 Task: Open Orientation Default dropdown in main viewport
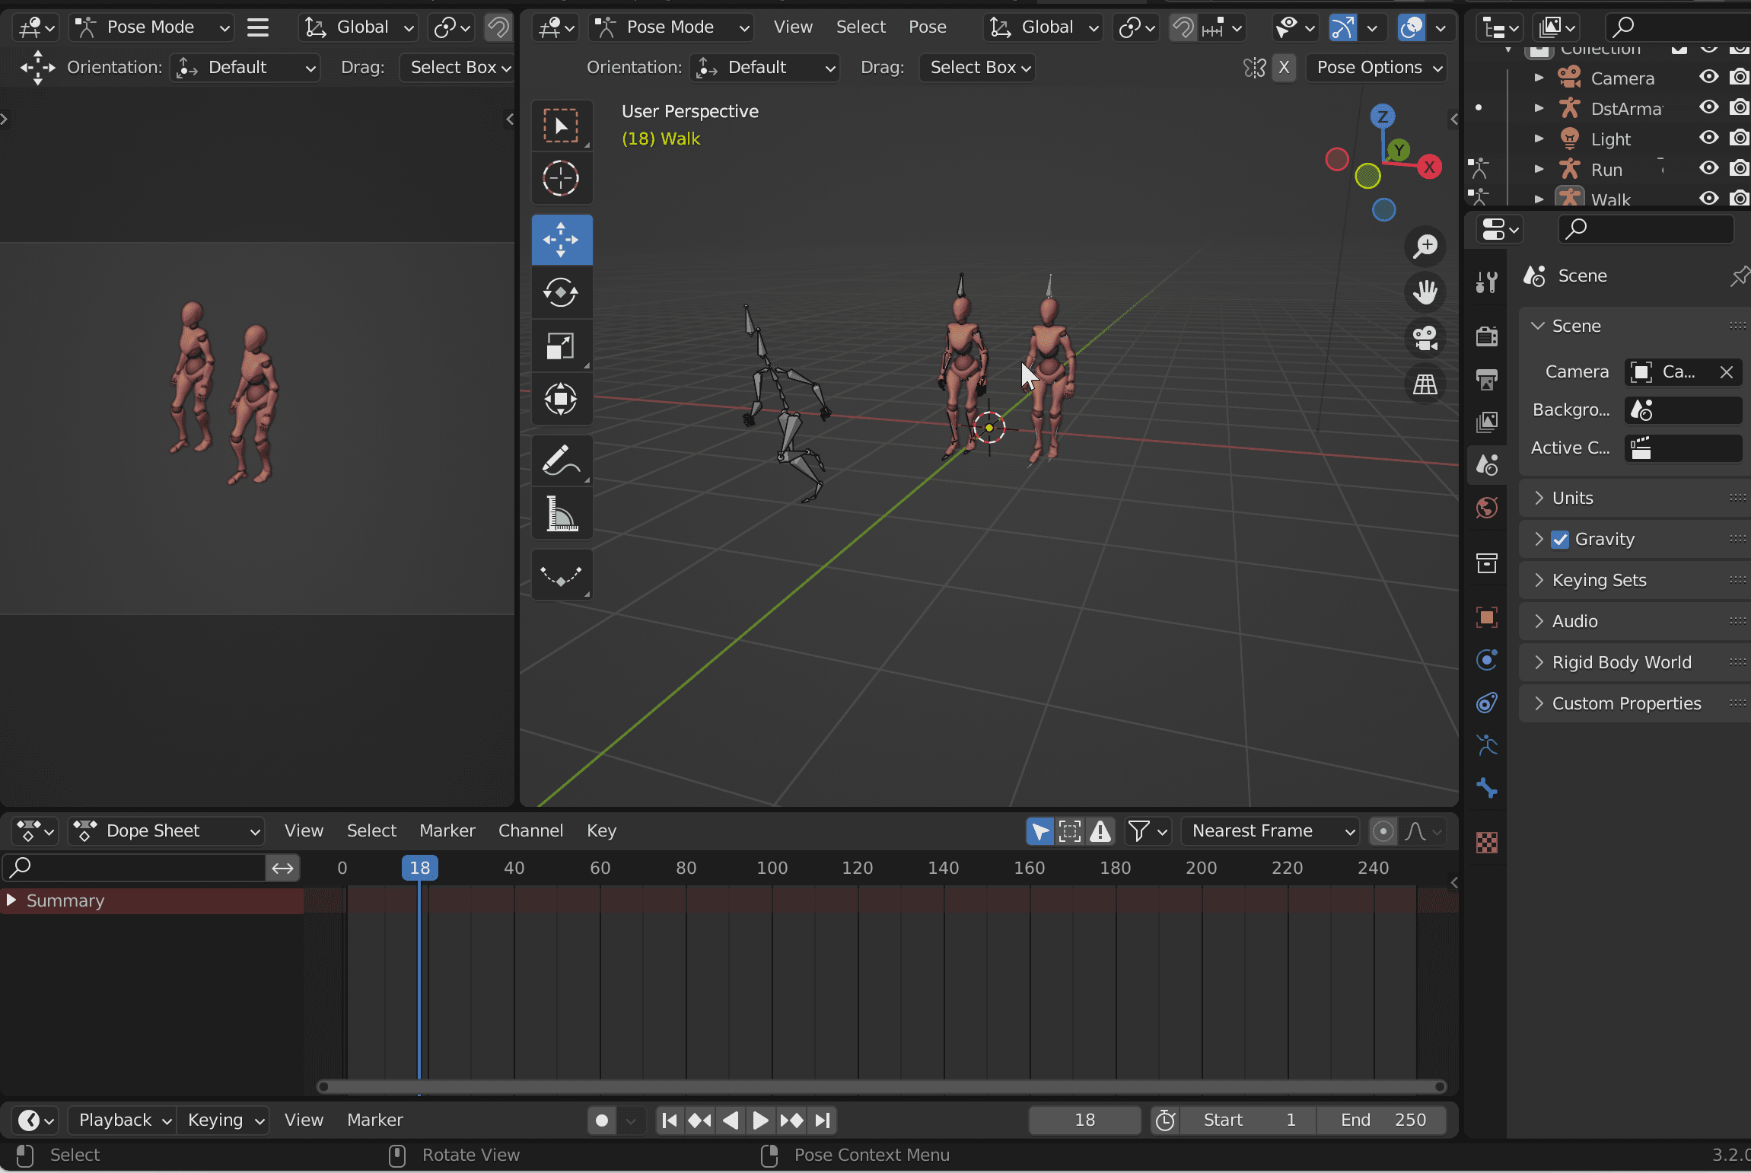point(765,68)
